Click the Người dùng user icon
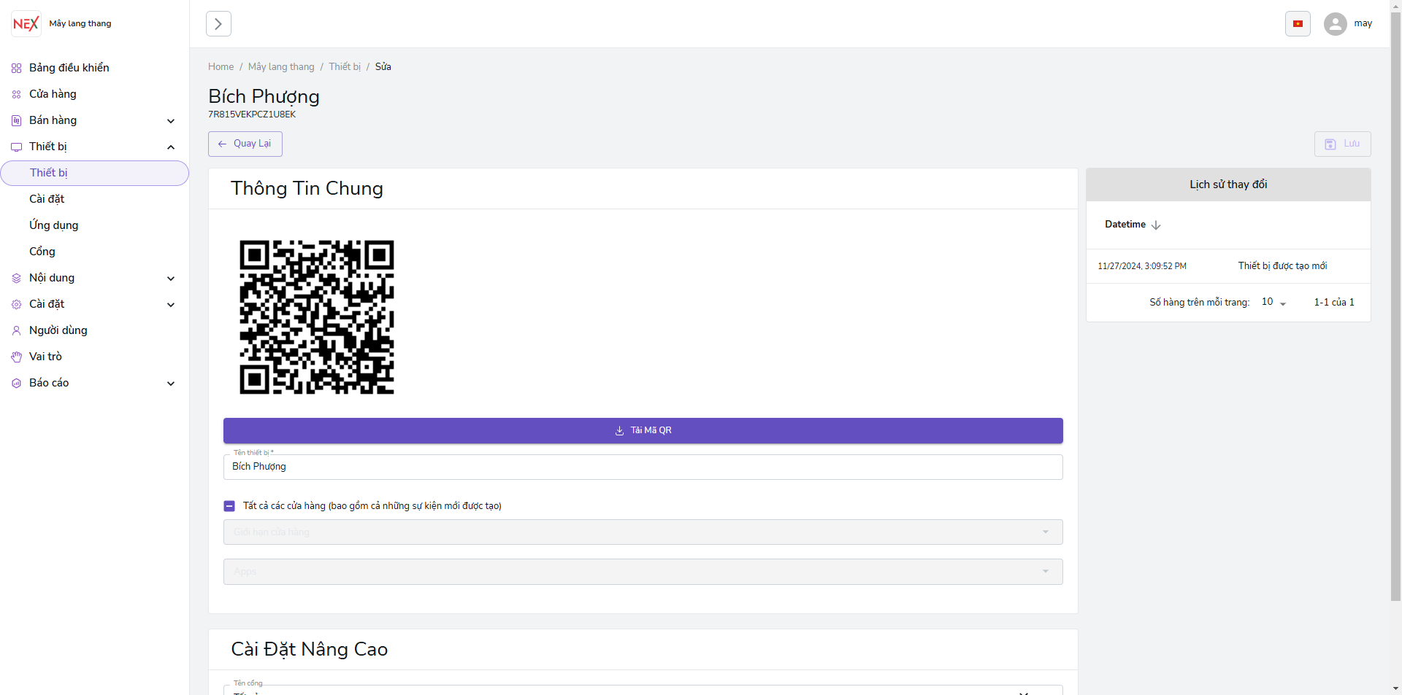 pyautogui.click(x=16, y=331)
